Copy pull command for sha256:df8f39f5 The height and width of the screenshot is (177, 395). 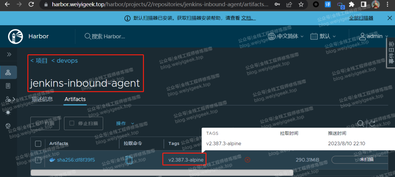(129, 160)
